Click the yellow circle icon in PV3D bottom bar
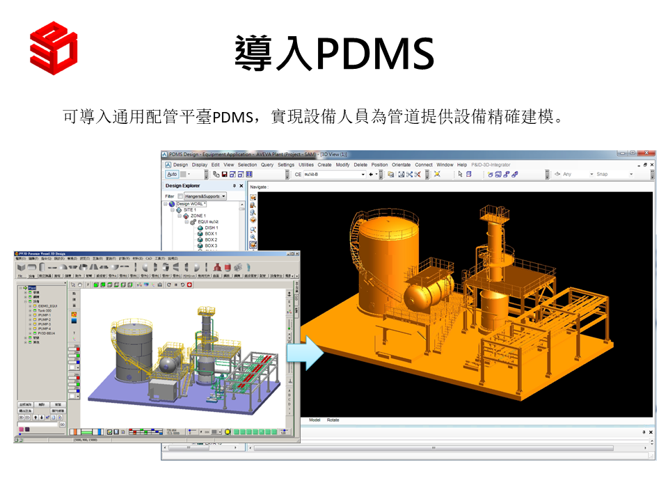668x501 pixels. tap(228, 432)
